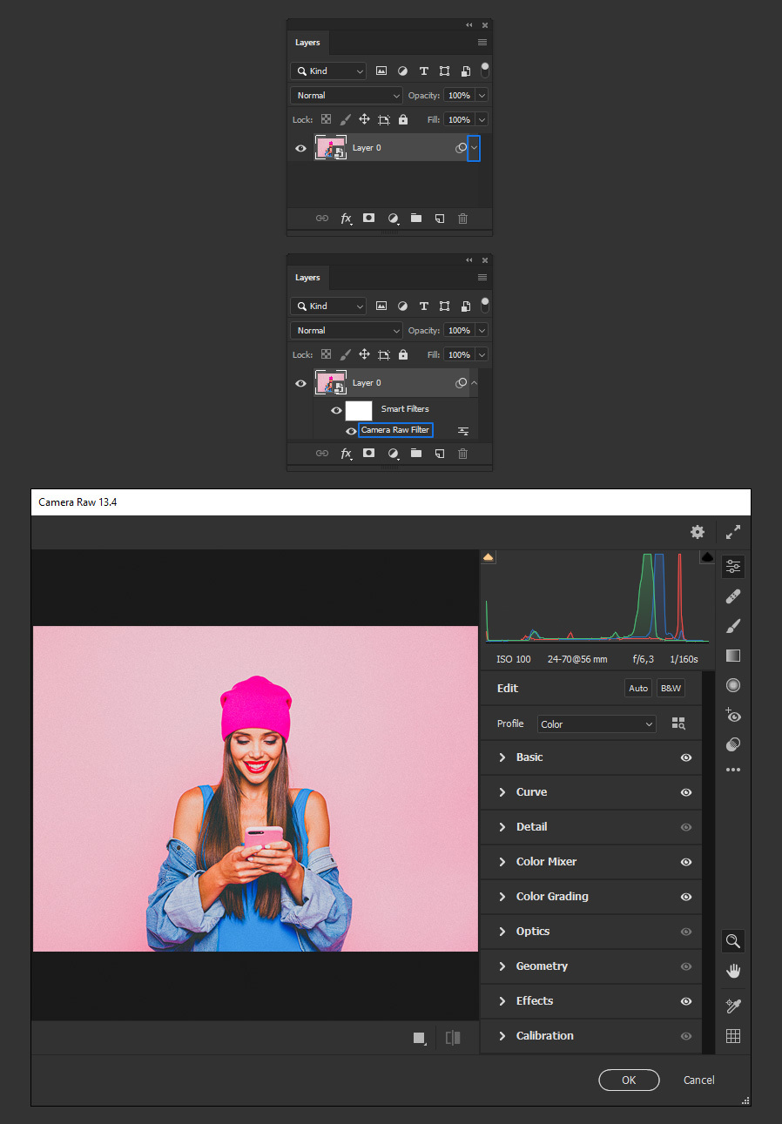
Task: Open the Profile Color dropdown
Action: [597, 724]
